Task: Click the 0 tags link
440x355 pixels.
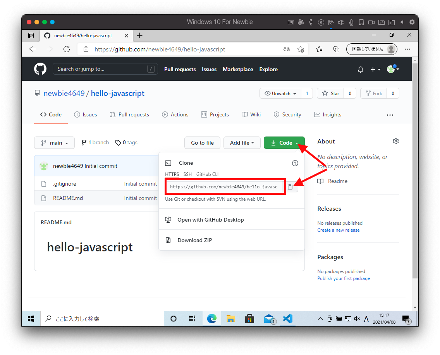Action: (127, 143)
